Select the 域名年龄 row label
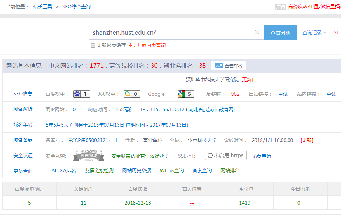The height and width of the screenshot is (215, 341). [x=23, y=124]
